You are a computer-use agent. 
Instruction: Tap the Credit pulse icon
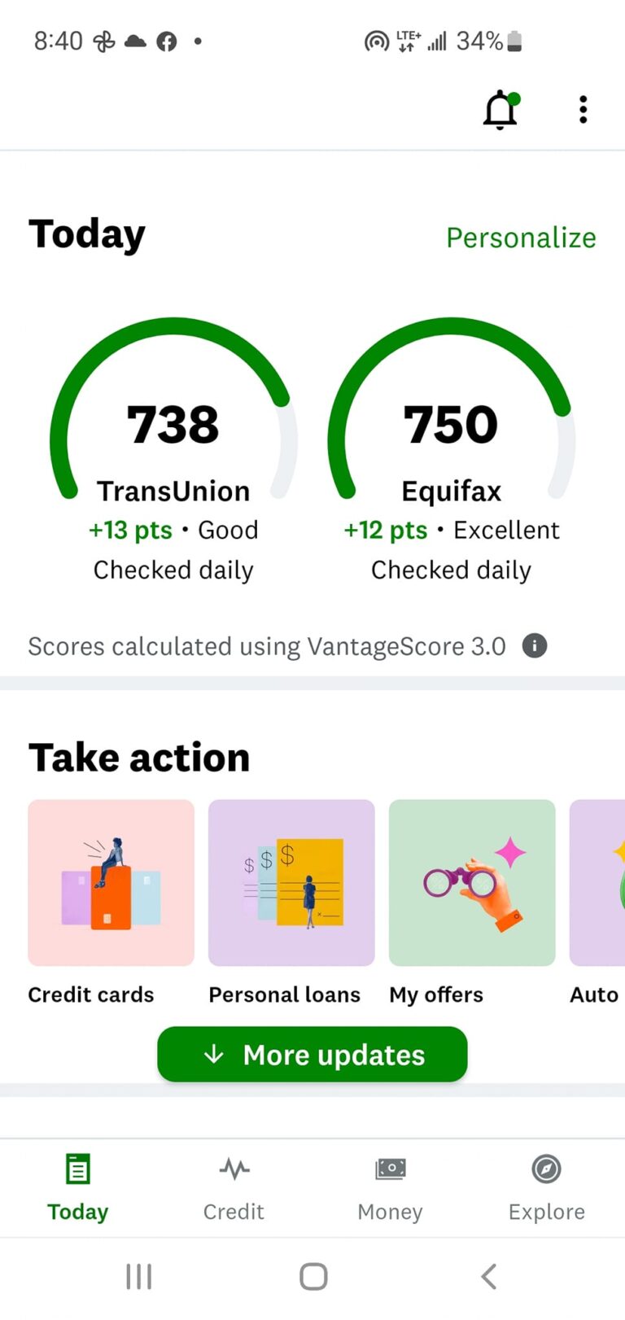[234, 1169]
